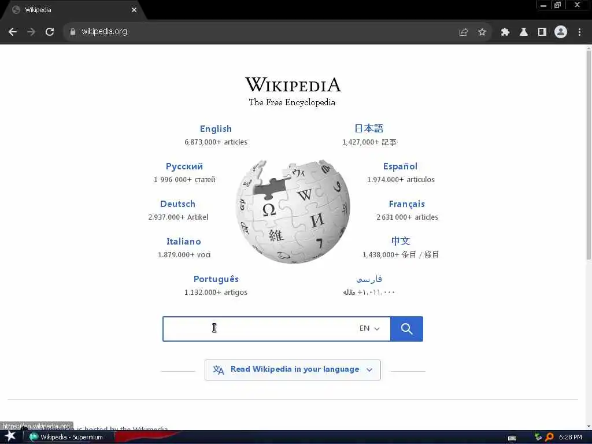This screenshot has width=592, height=444.
Task: Open the Français Wikipedia link
Action: pyautogui.click(x=407, y=204)
